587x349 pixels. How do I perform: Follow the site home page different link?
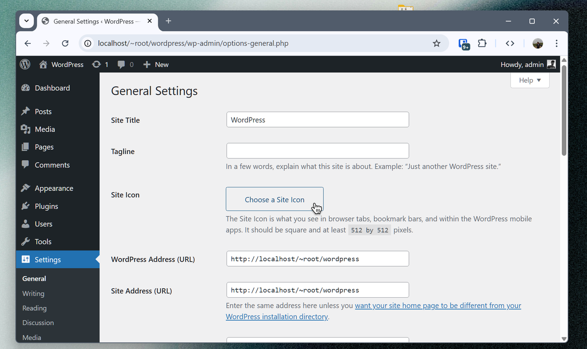tap(373, 311)
